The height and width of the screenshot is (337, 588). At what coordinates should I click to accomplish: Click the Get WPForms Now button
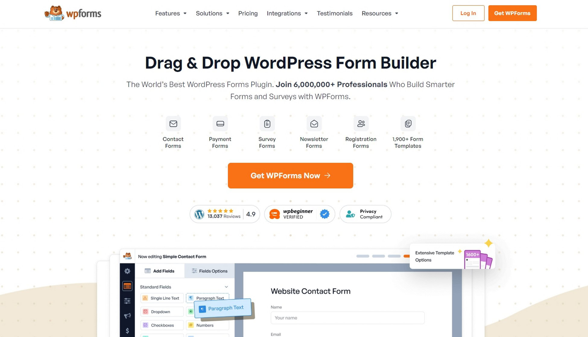click(290, 175)
